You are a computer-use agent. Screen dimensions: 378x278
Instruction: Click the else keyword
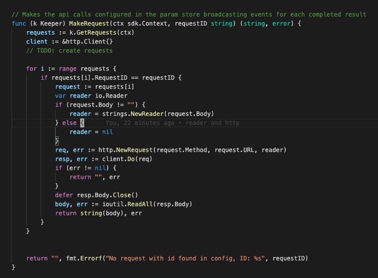click(x=69, y=123)
